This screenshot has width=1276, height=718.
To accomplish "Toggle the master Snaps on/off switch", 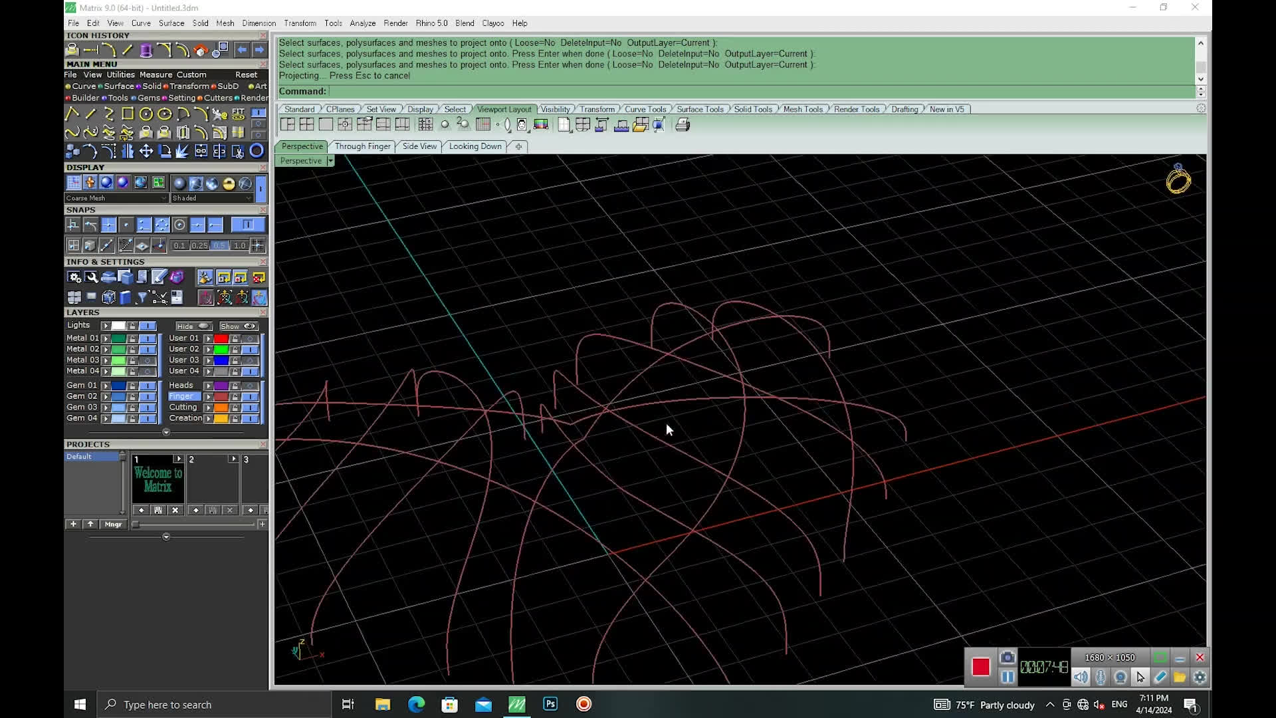I will pos(247,225).
